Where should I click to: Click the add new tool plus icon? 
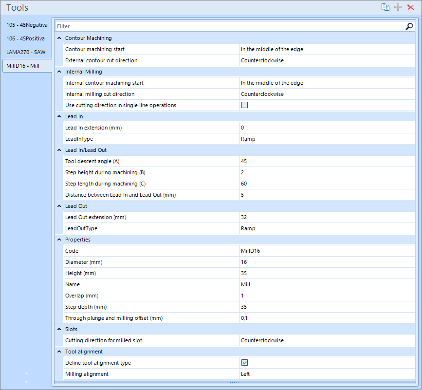pyautogui.click(x=398, y=7)
